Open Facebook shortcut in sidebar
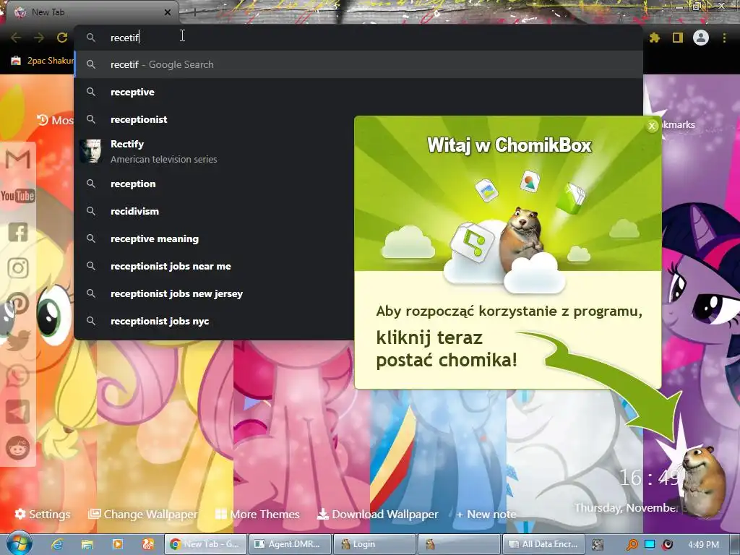Viewport: 740px width, 555px height. point(18,232)
